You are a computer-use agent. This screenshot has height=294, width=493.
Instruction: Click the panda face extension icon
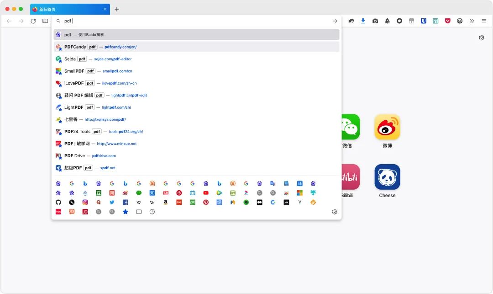[x=460, y=21]
